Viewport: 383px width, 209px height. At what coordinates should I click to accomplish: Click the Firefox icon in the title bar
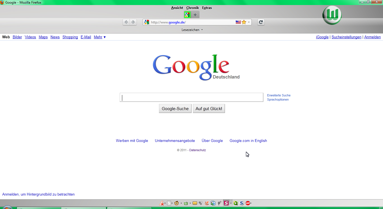click(x=2, y=2)
